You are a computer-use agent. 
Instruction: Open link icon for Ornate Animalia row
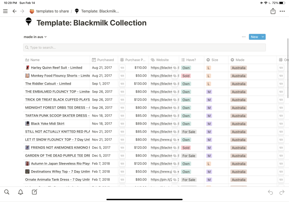coord(175,180)
